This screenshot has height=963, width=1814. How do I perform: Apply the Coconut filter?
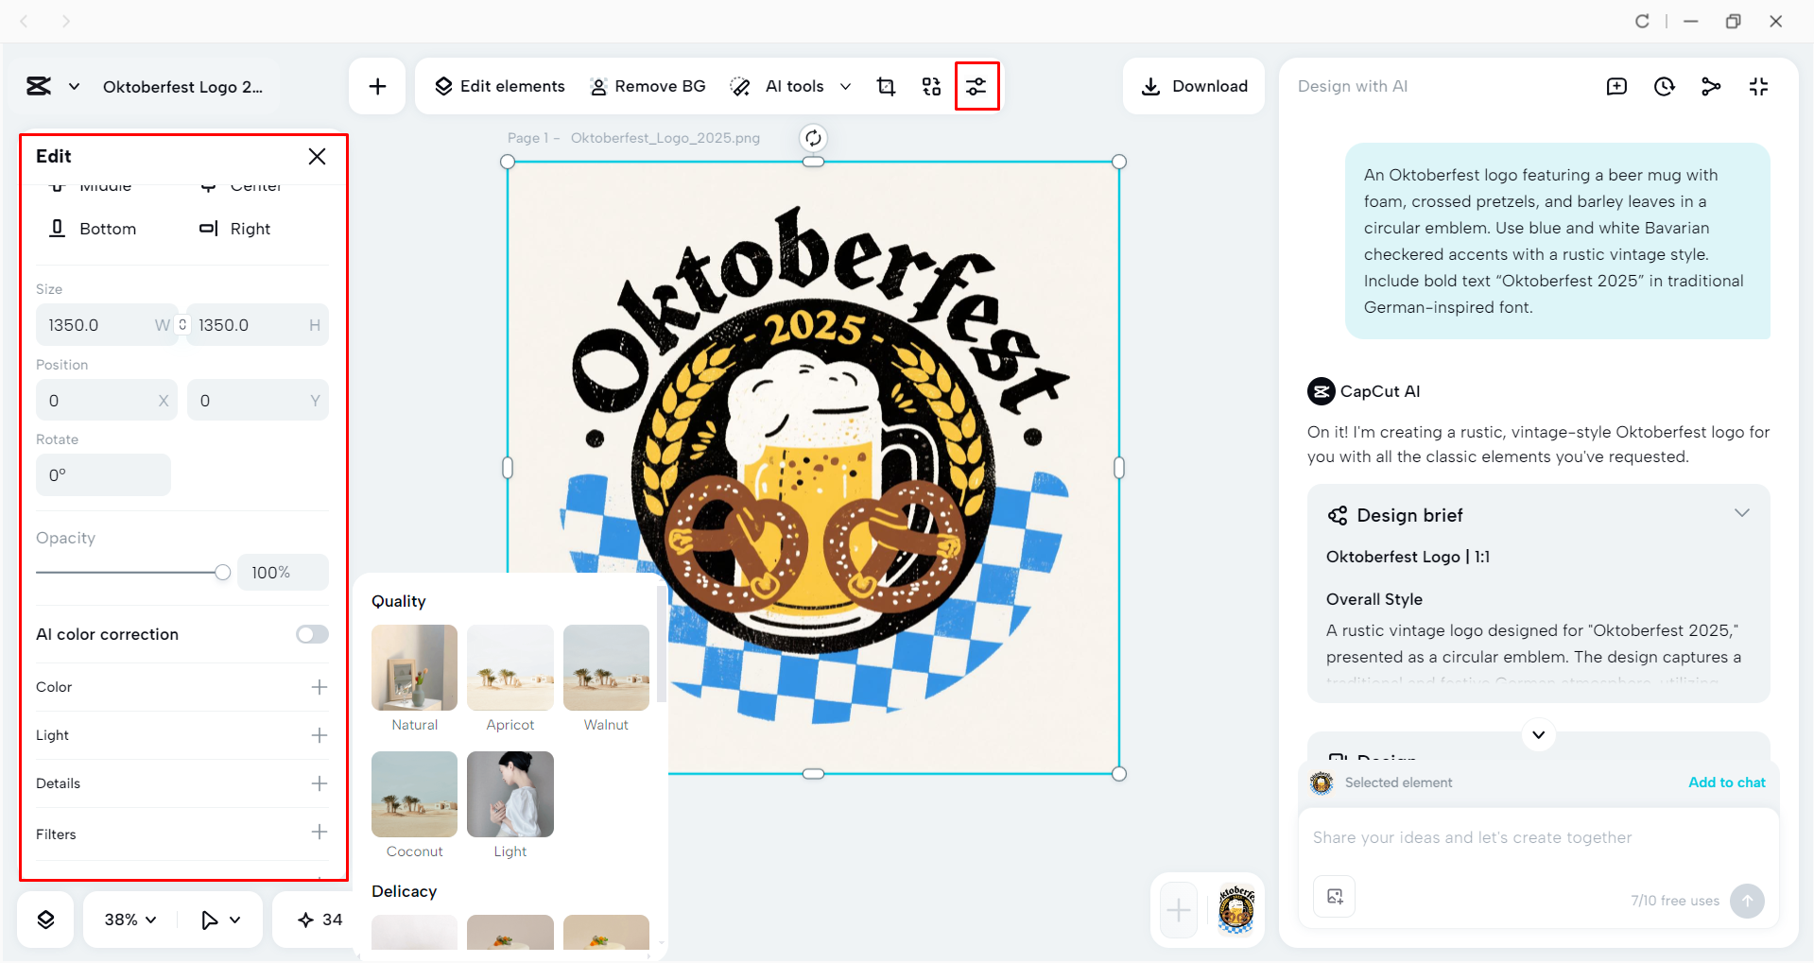(414, 795)
